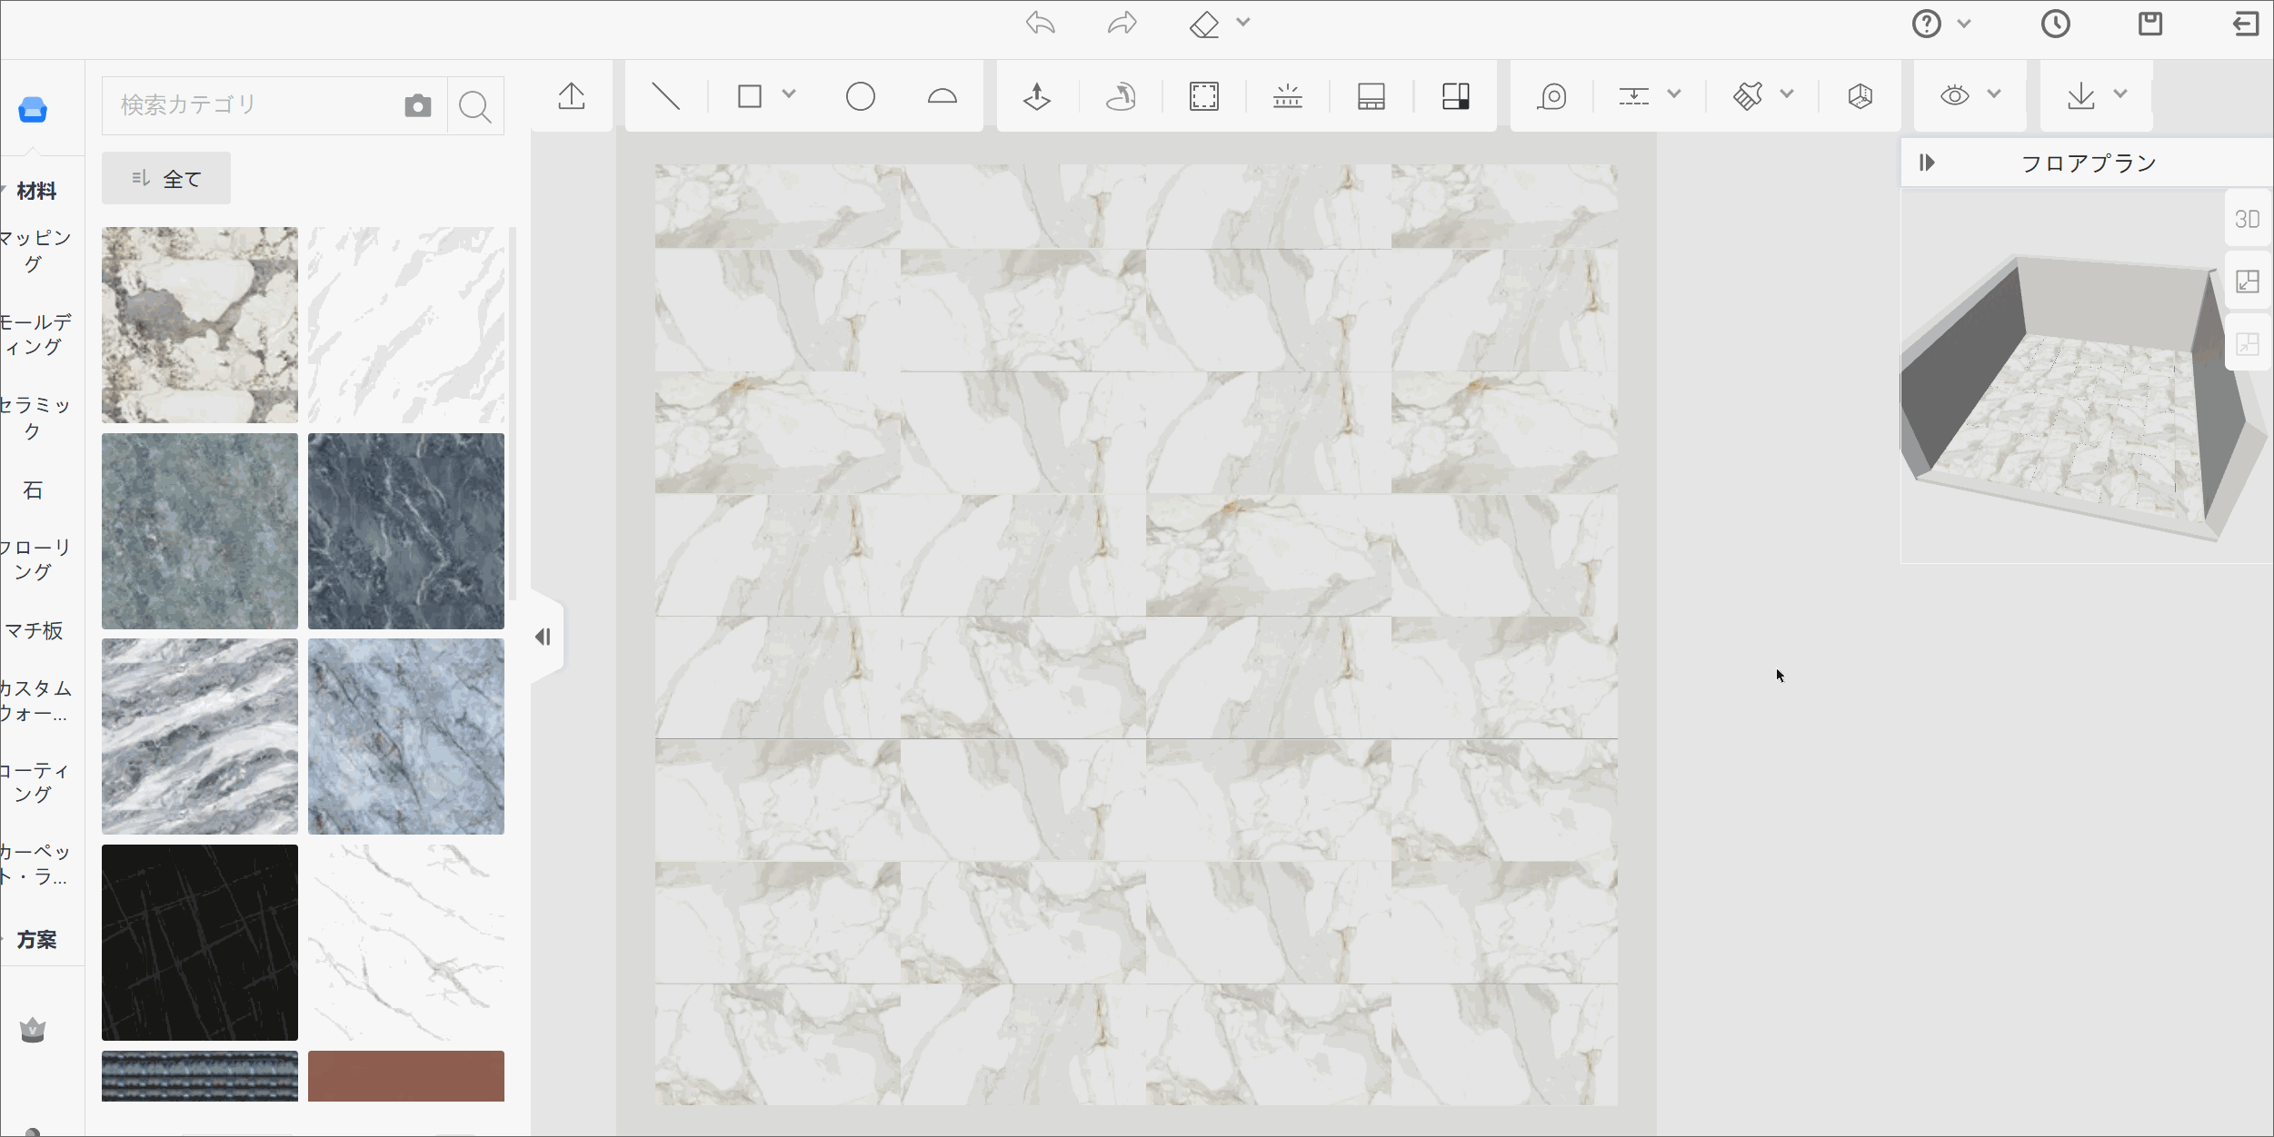The width and height of the screenshot is (2274, 1137).
Task: Open the help menu icon
Action: pos(1926,24)
